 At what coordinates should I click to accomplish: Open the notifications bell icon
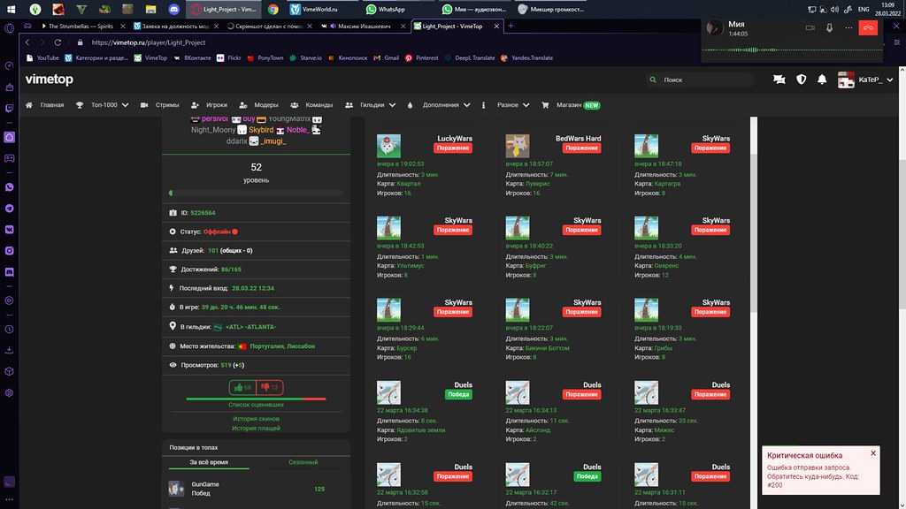[x=822, y=80]
